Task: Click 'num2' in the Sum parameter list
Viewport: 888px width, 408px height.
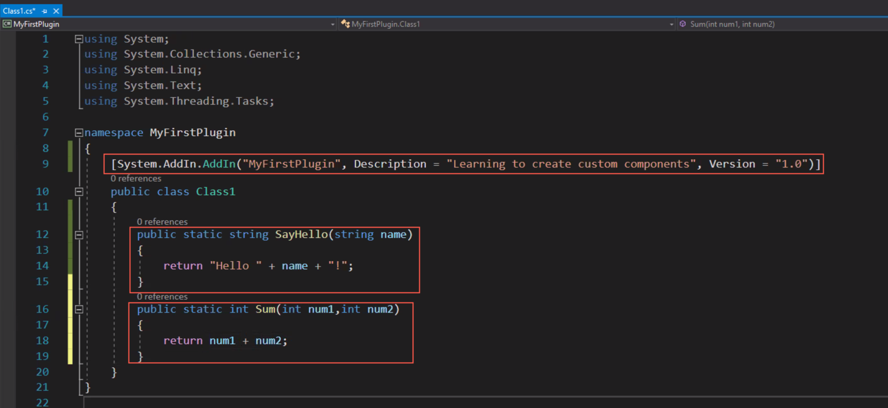Action: [380, 309]
